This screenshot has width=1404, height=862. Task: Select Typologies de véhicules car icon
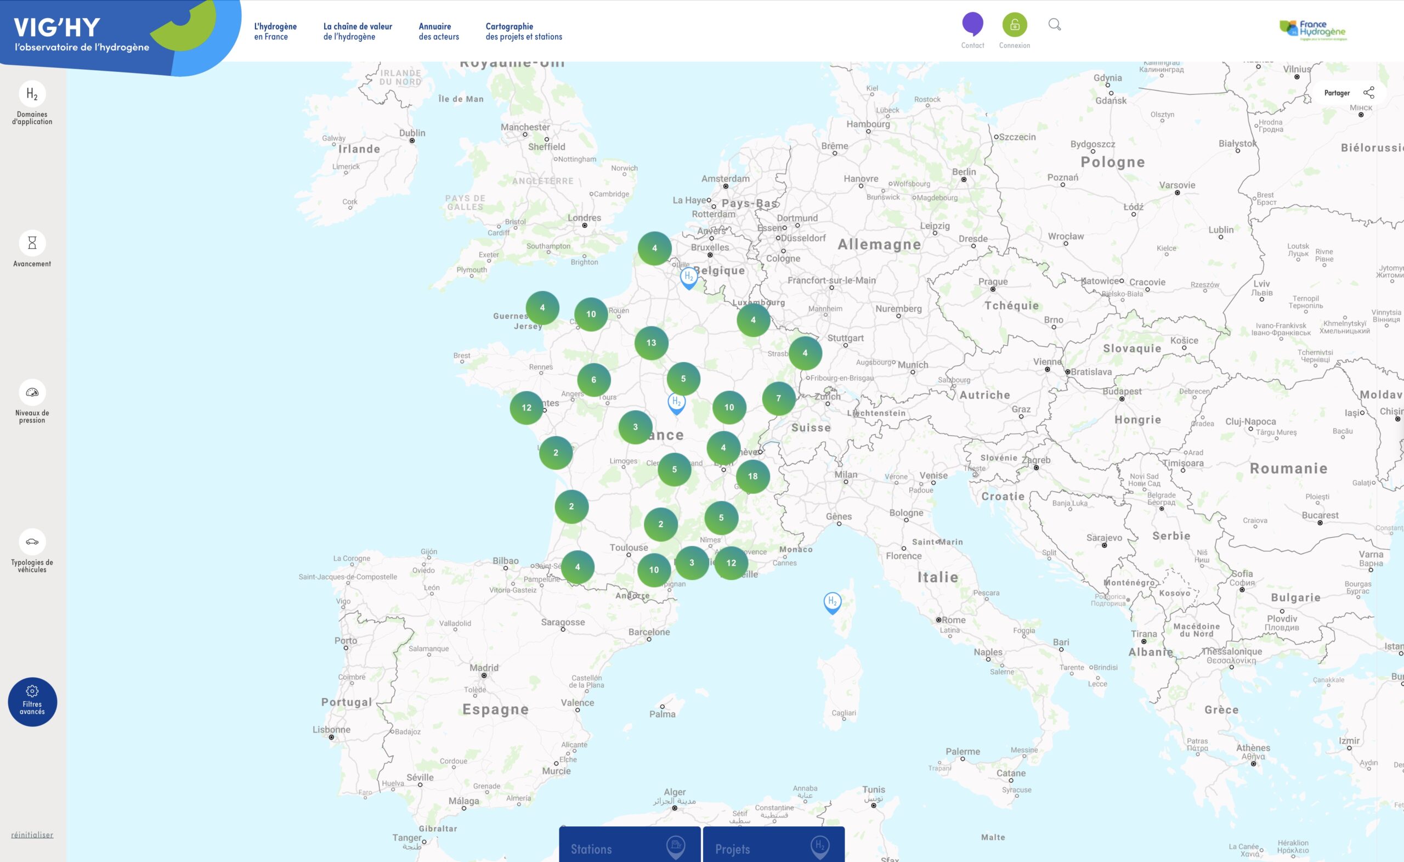tap(32, 542)
